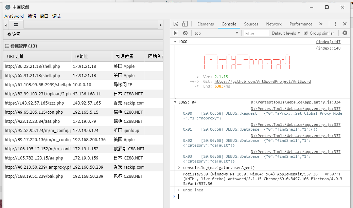Select the http://423.12.23.84/ass.php row

(x=83, y=121)
